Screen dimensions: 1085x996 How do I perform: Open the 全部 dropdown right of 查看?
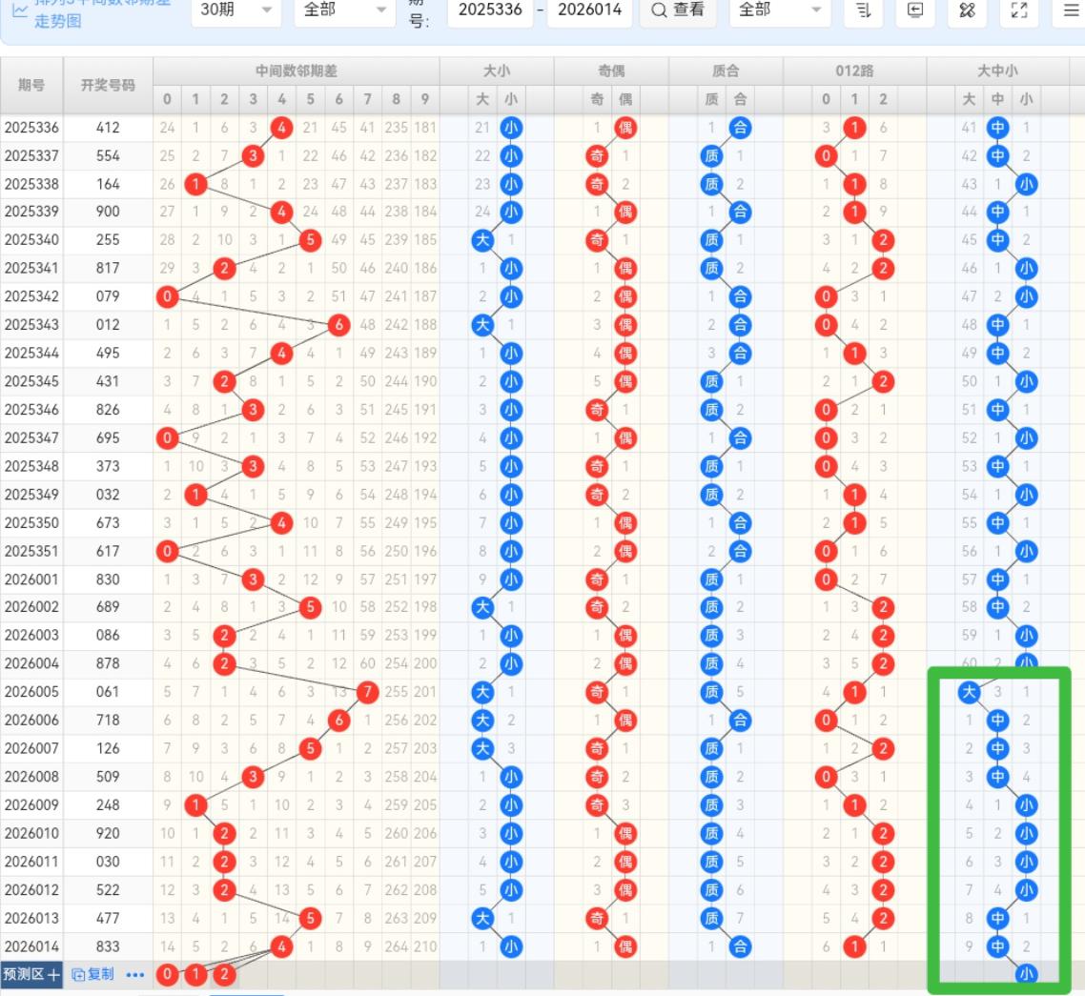(779, 10)
